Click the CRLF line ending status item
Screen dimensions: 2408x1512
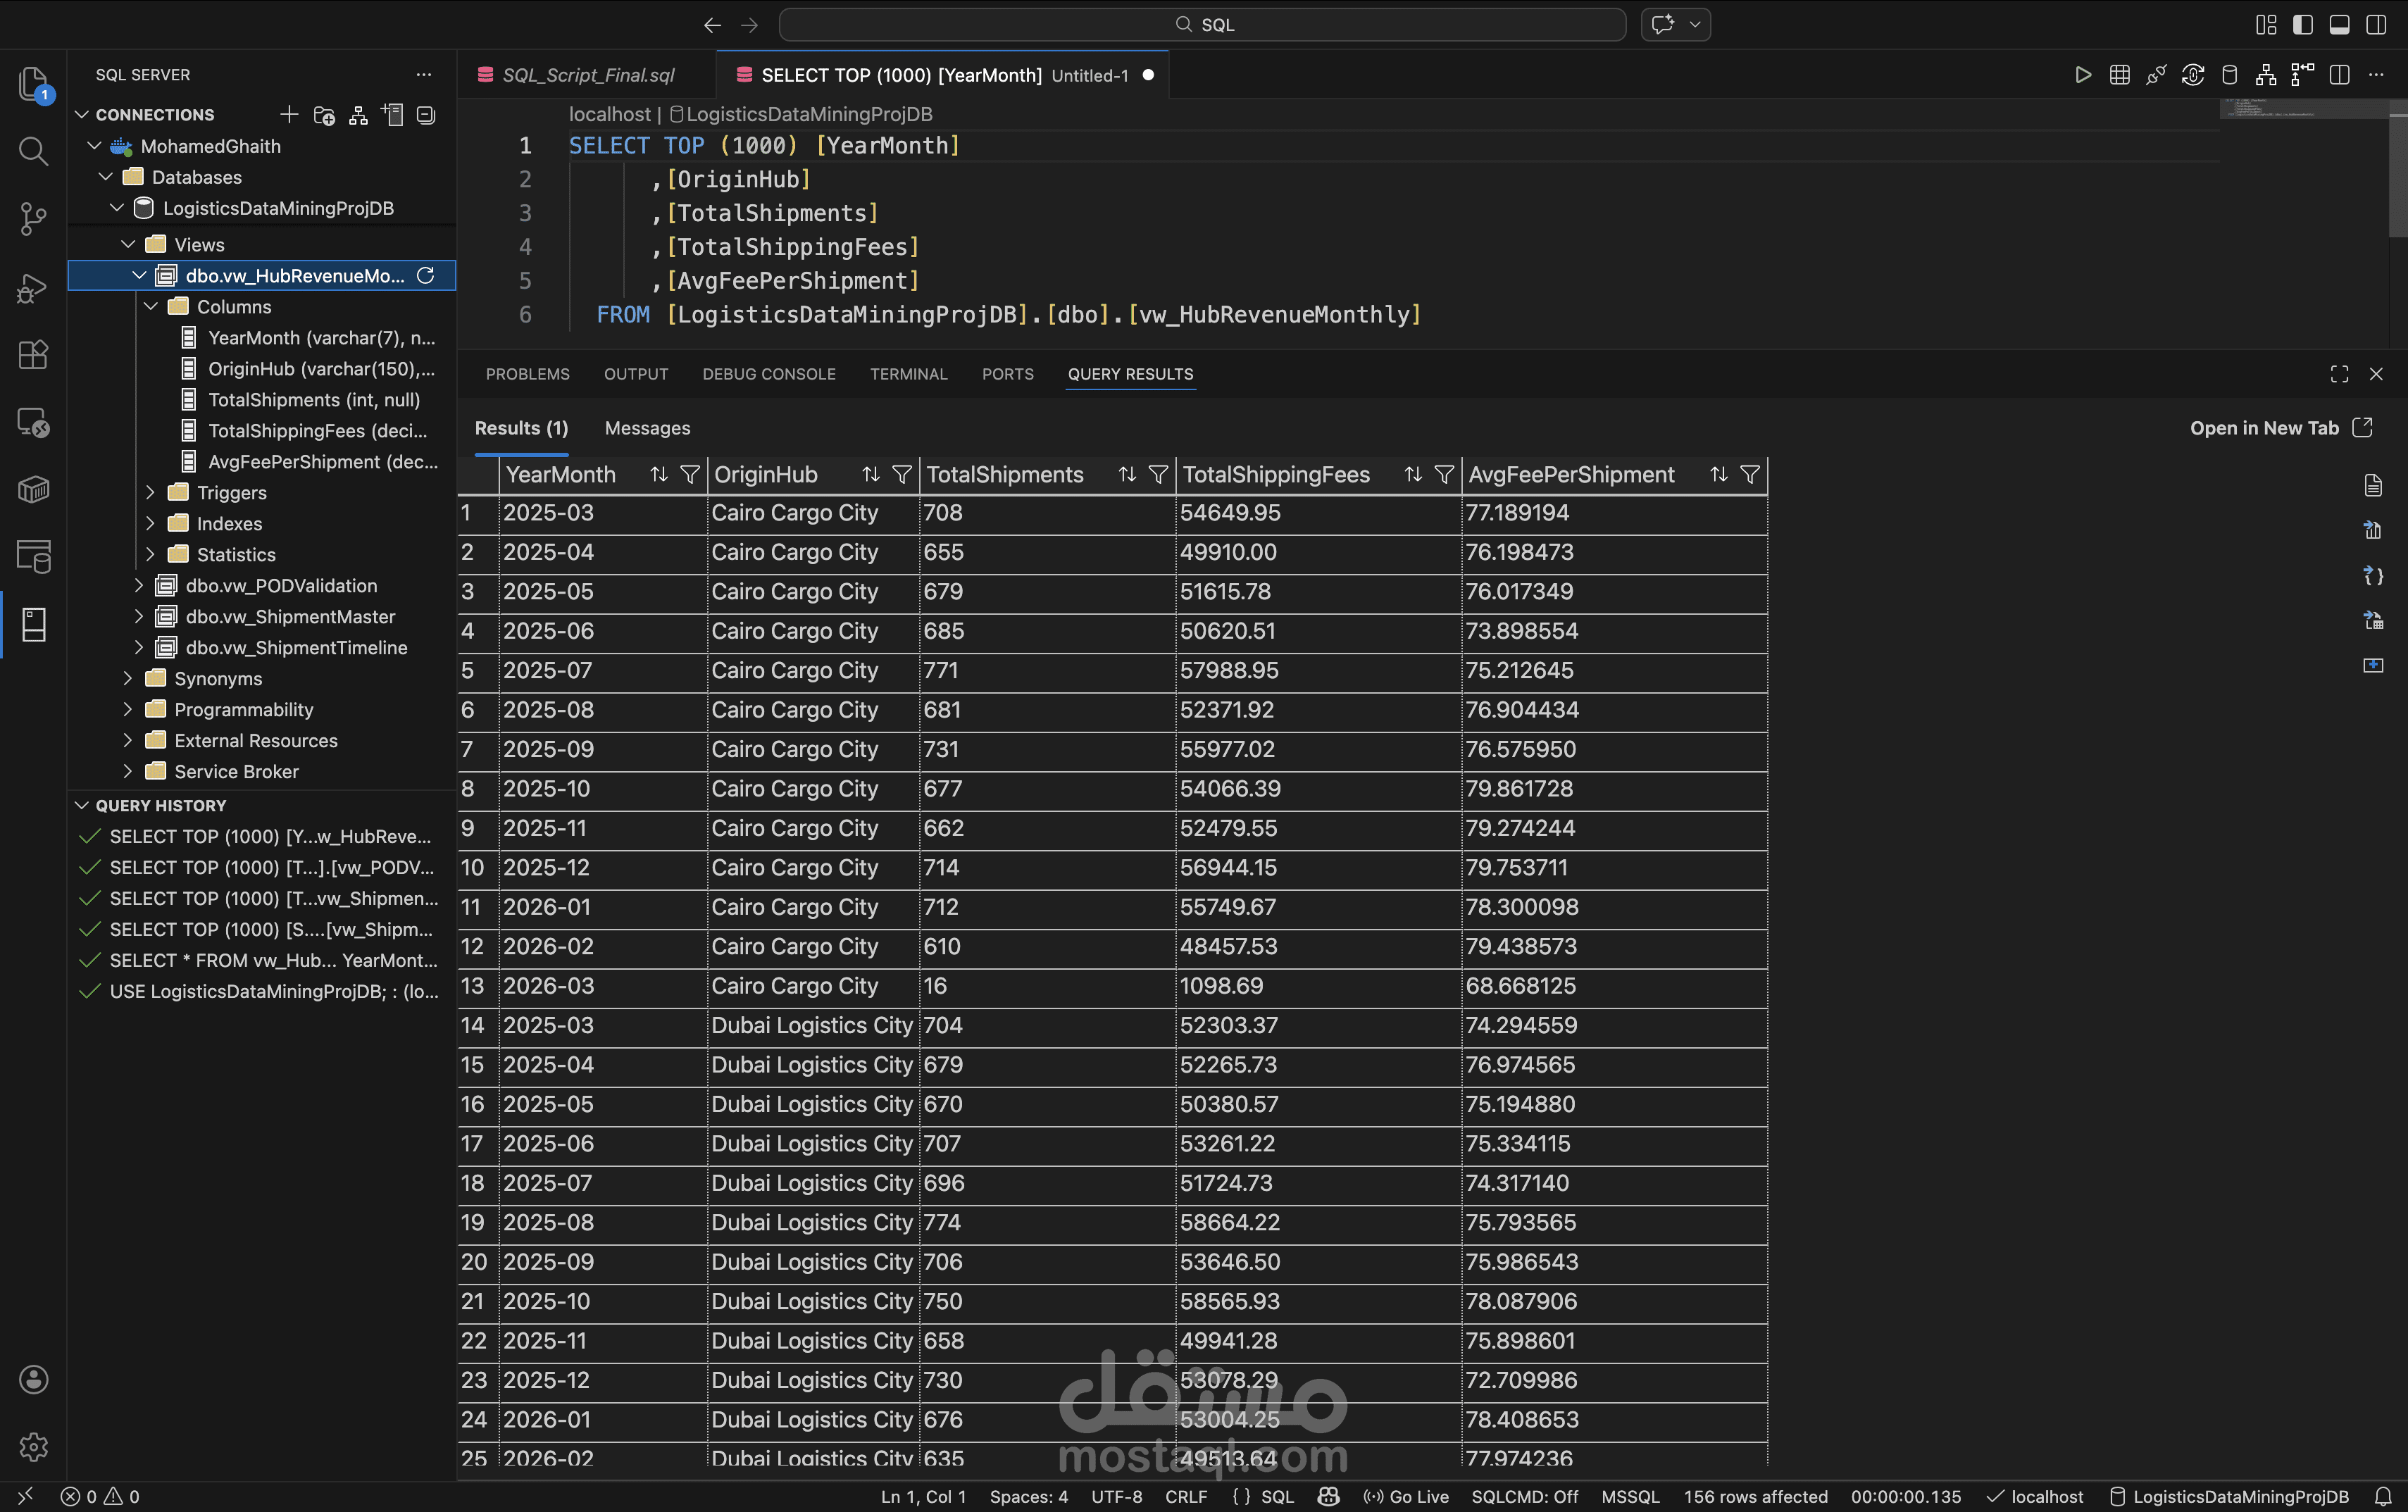click(x=1186, y=1497)
